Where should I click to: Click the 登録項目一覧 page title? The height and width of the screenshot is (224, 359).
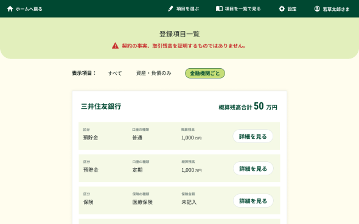179,34
